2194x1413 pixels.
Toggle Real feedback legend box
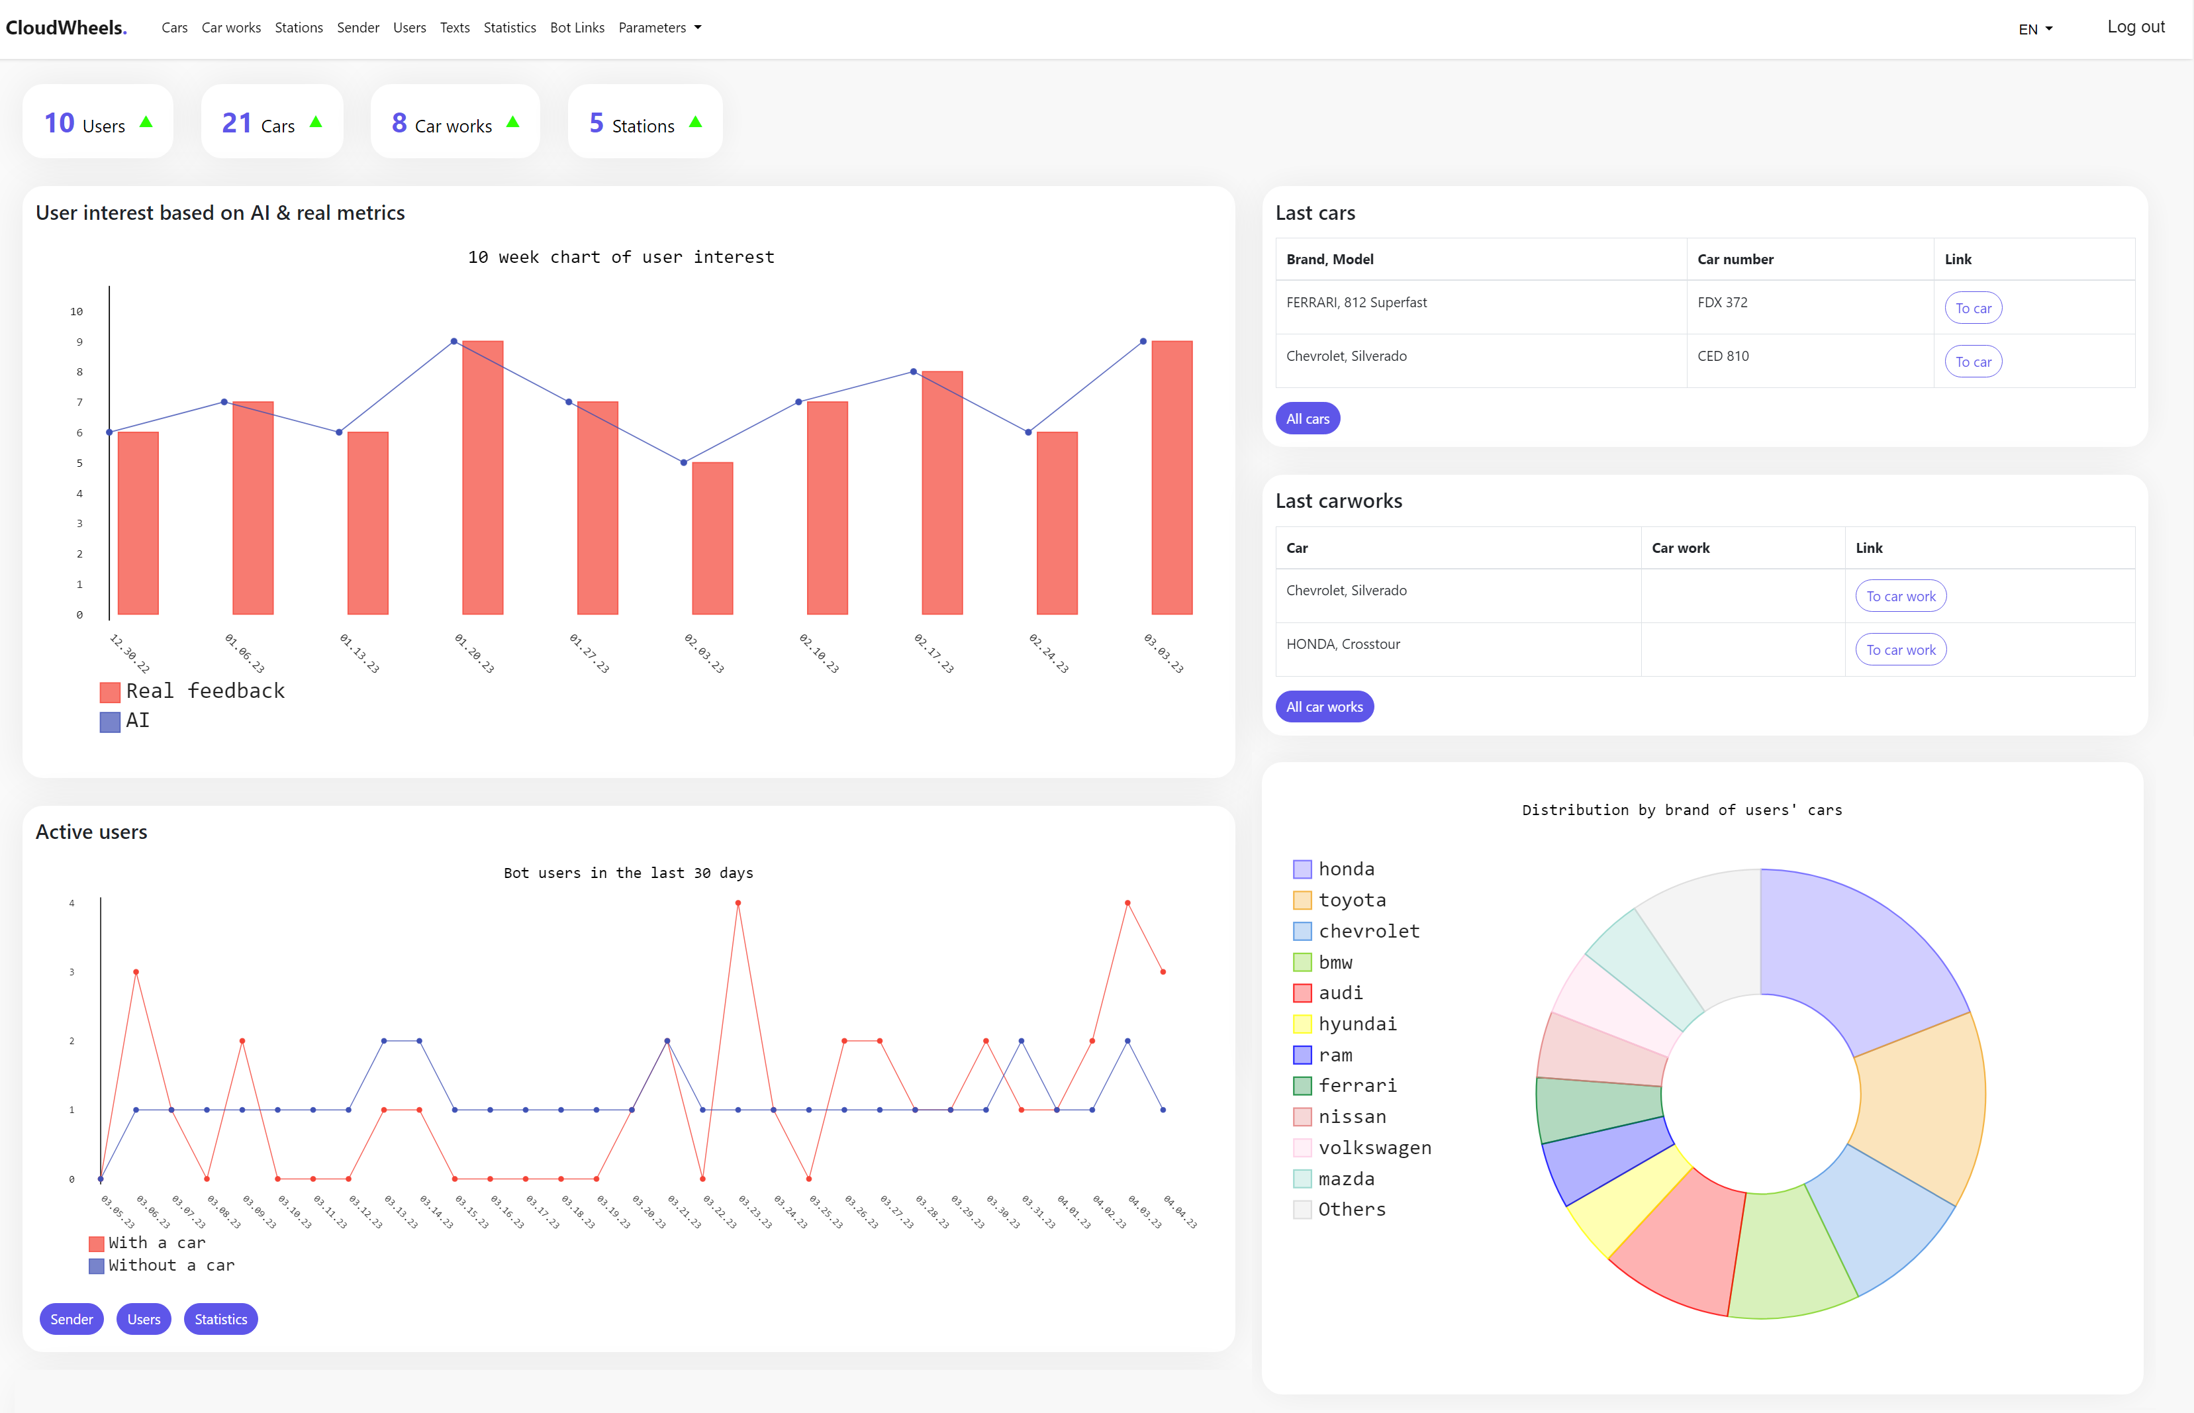pos(110,692)
